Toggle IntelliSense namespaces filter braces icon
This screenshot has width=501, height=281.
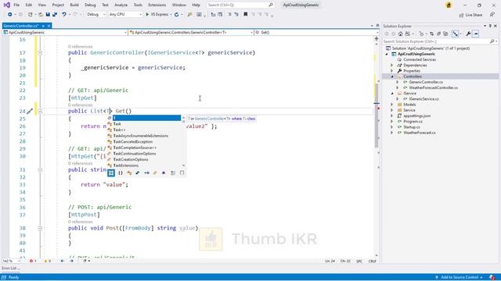[121, 173]
